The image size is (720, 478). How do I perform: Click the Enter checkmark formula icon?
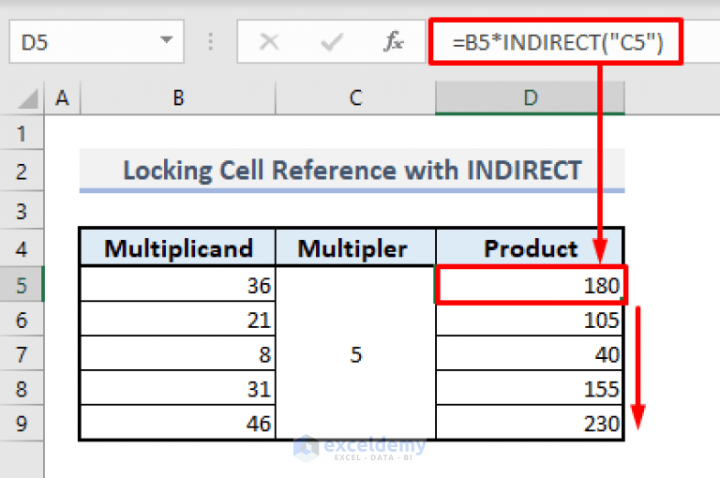332,42
